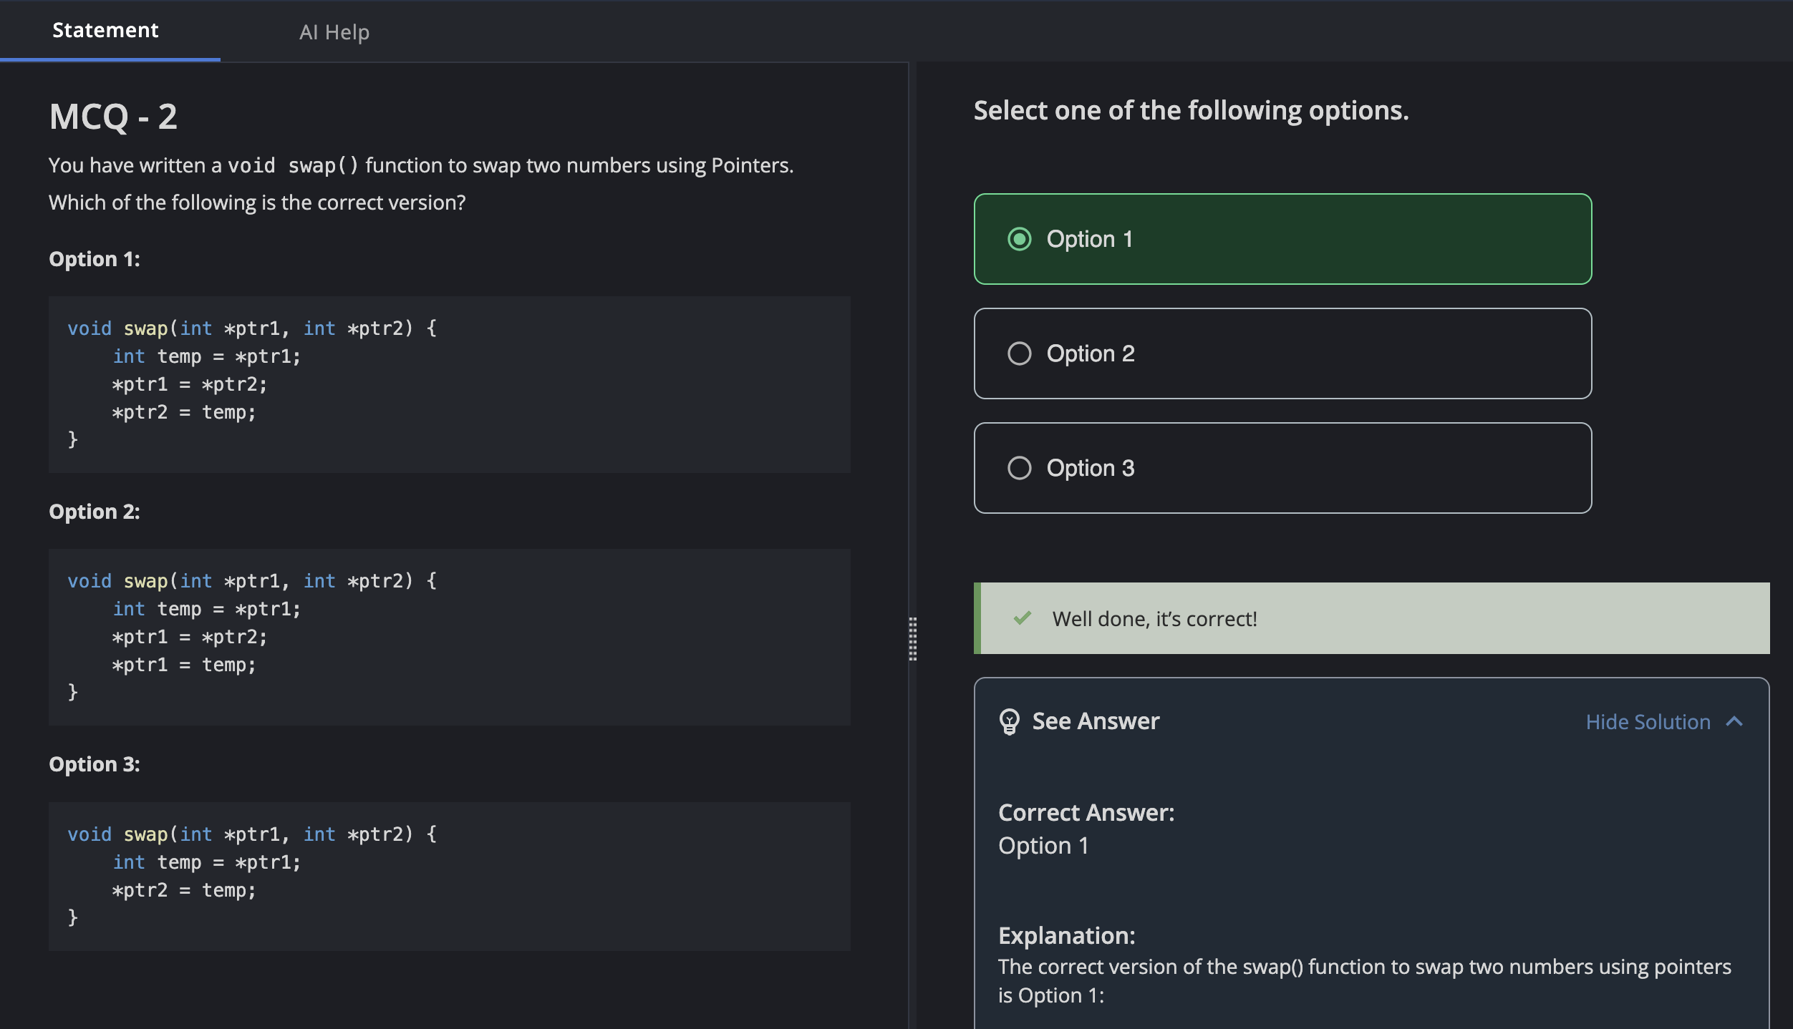Click inside the Option 2 code block
Screen dimensions: 1793x1029
(449, 637)
